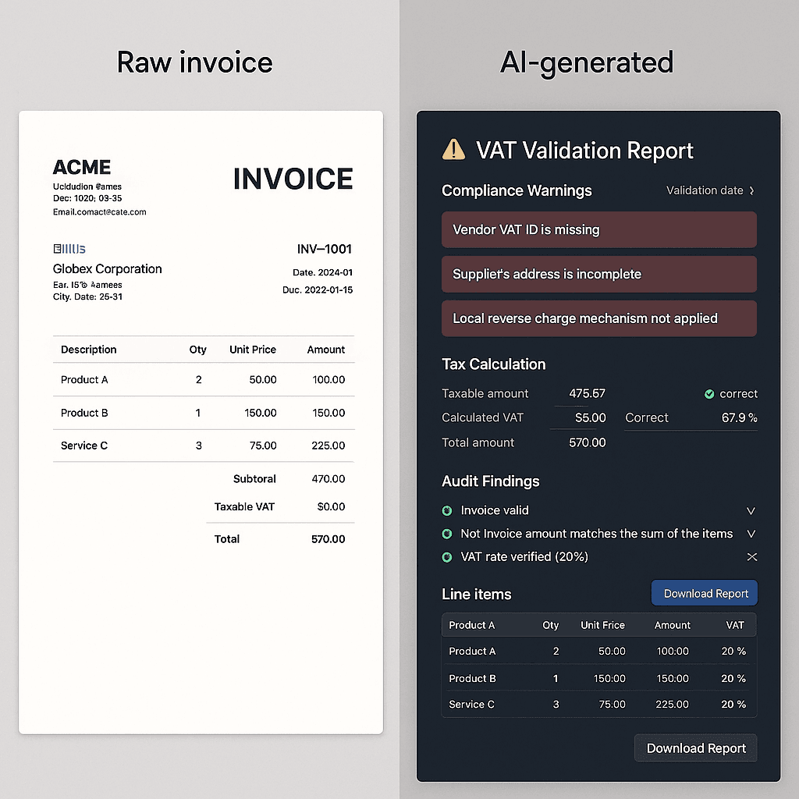
Task: Expand Validation date chevron
Action: (x=751, y=190)
